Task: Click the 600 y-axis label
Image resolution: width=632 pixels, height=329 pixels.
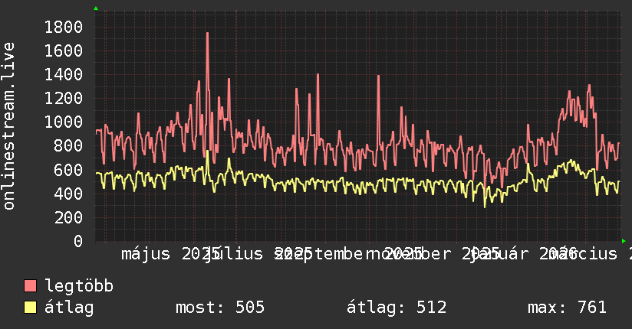Action: click(68, 170)
